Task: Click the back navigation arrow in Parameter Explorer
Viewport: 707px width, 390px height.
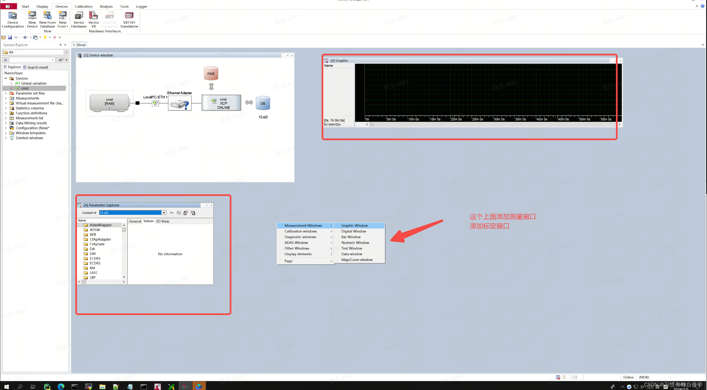Action: click(172, 213)
